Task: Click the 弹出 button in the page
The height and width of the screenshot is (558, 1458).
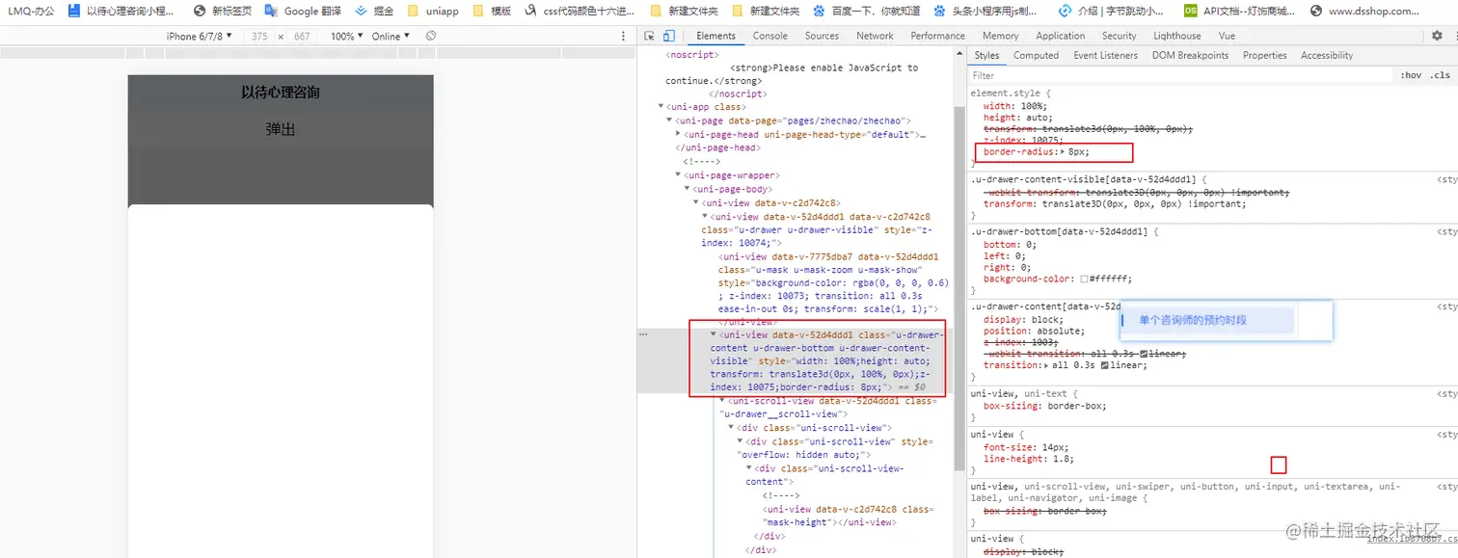Action: pyautogui.click(x=281, y=129)
